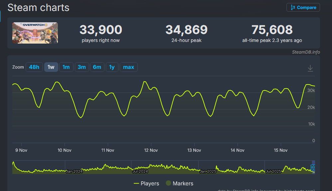Click the chart download icon

coord(310,68)
